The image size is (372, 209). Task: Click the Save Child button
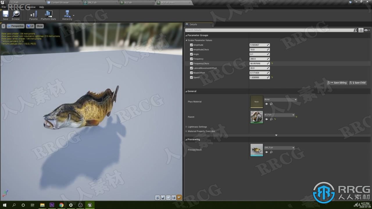358,83
